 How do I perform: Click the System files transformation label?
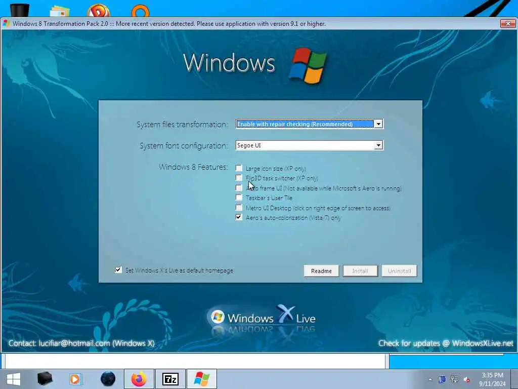(182, 125)
